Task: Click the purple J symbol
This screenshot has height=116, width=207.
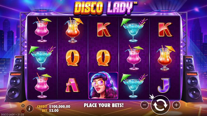Action: tap(164, 85)
